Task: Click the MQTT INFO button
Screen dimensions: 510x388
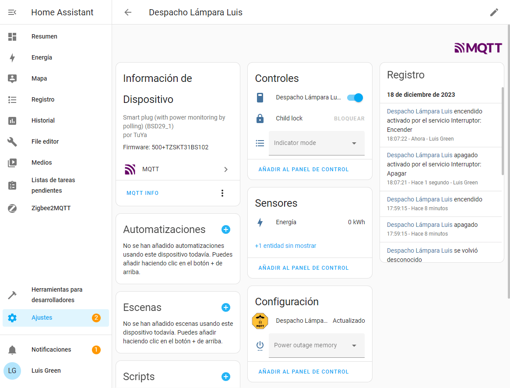Action: coord(143,193)
